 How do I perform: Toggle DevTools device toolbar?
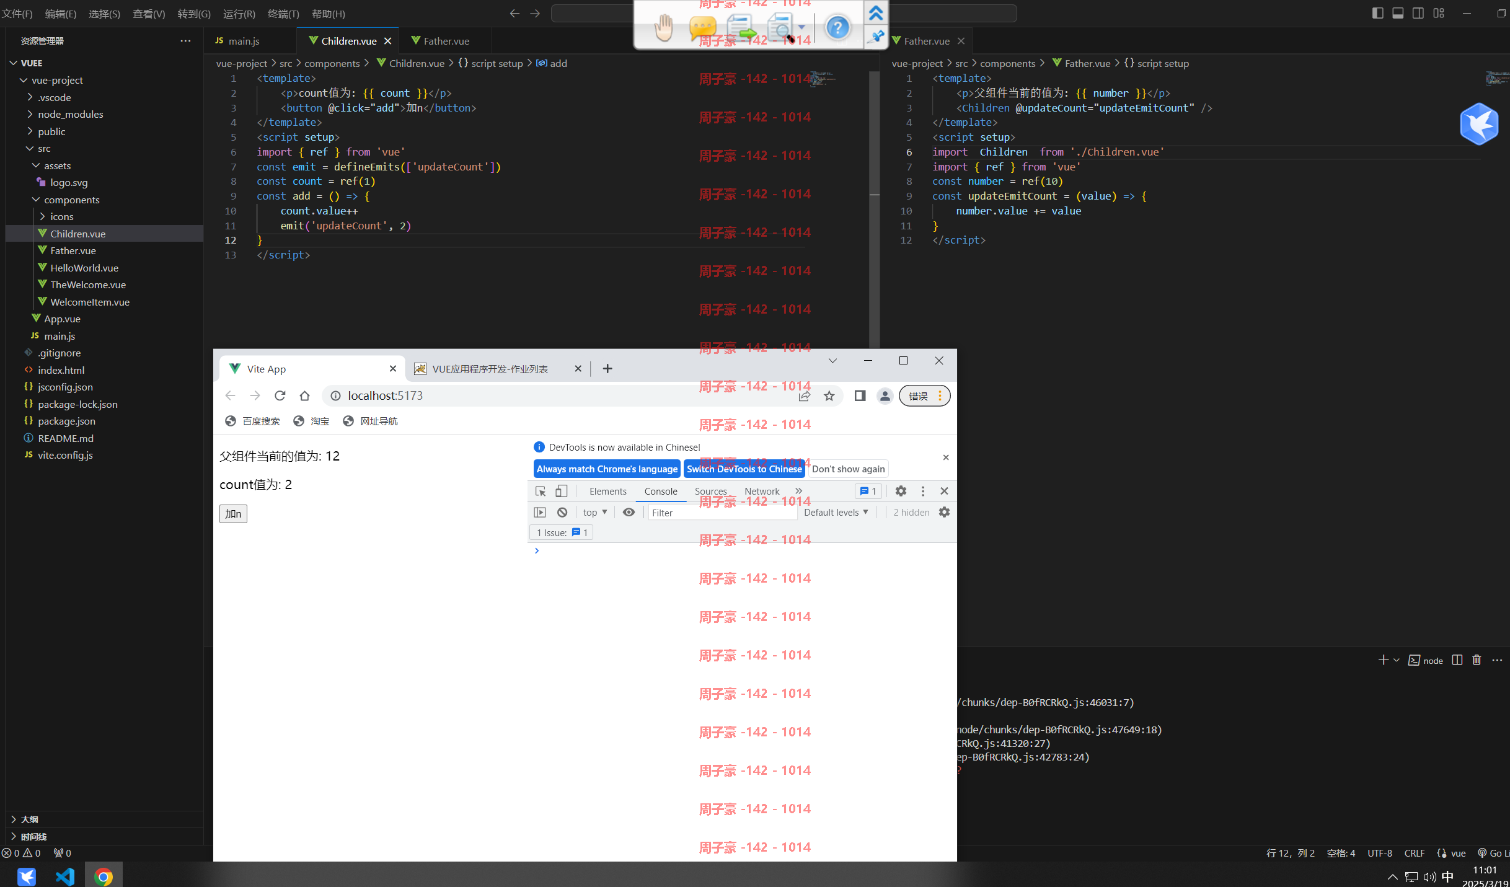pyautogui.click(x=561, y=492)
